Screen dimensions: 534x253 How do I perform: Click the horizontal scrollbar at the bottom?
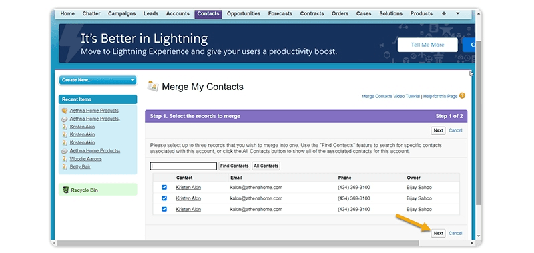[238, 243]
